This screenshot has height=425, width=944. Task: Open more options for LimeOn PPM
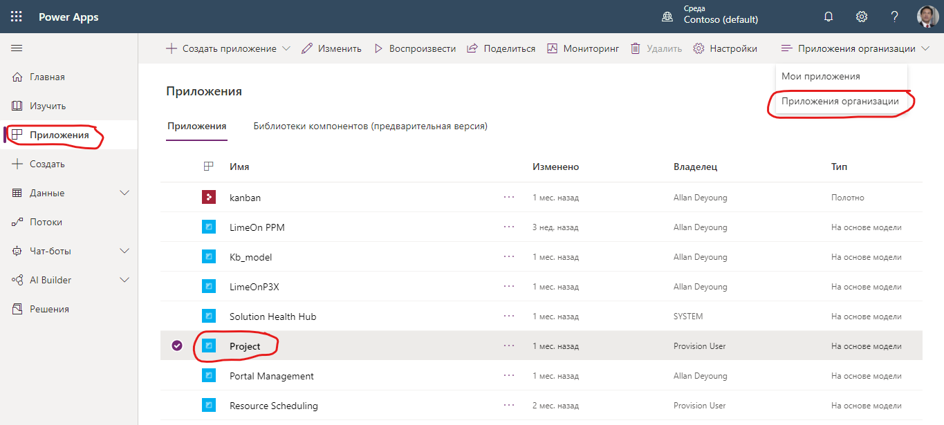[x=509, y=227]
